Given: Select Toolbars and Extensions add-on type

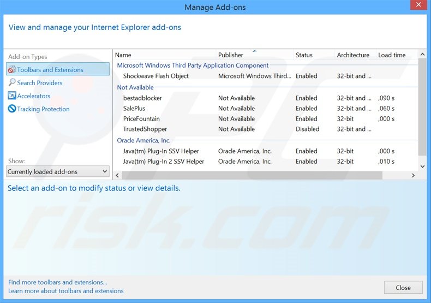Looking at the screenshot, I should pyautogui.click(x=58, y=69).
